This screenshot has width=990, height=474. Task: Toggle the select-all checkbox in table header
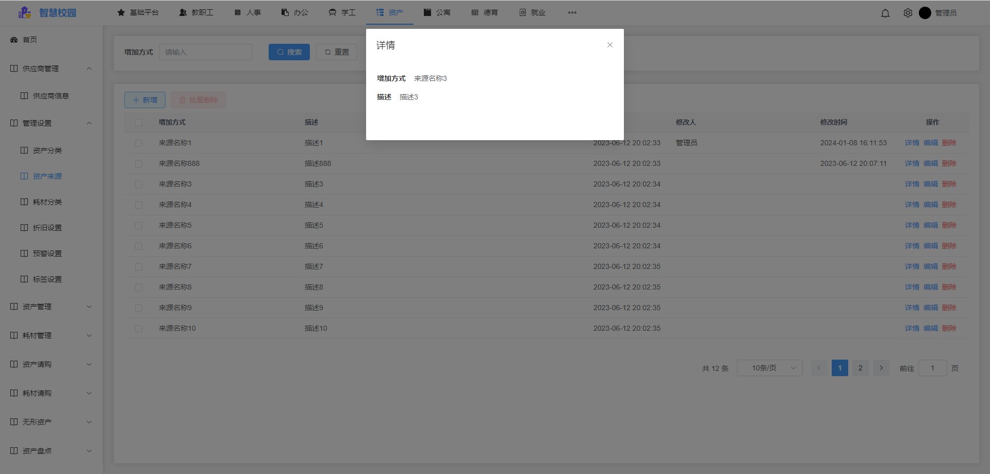(138, 122)
